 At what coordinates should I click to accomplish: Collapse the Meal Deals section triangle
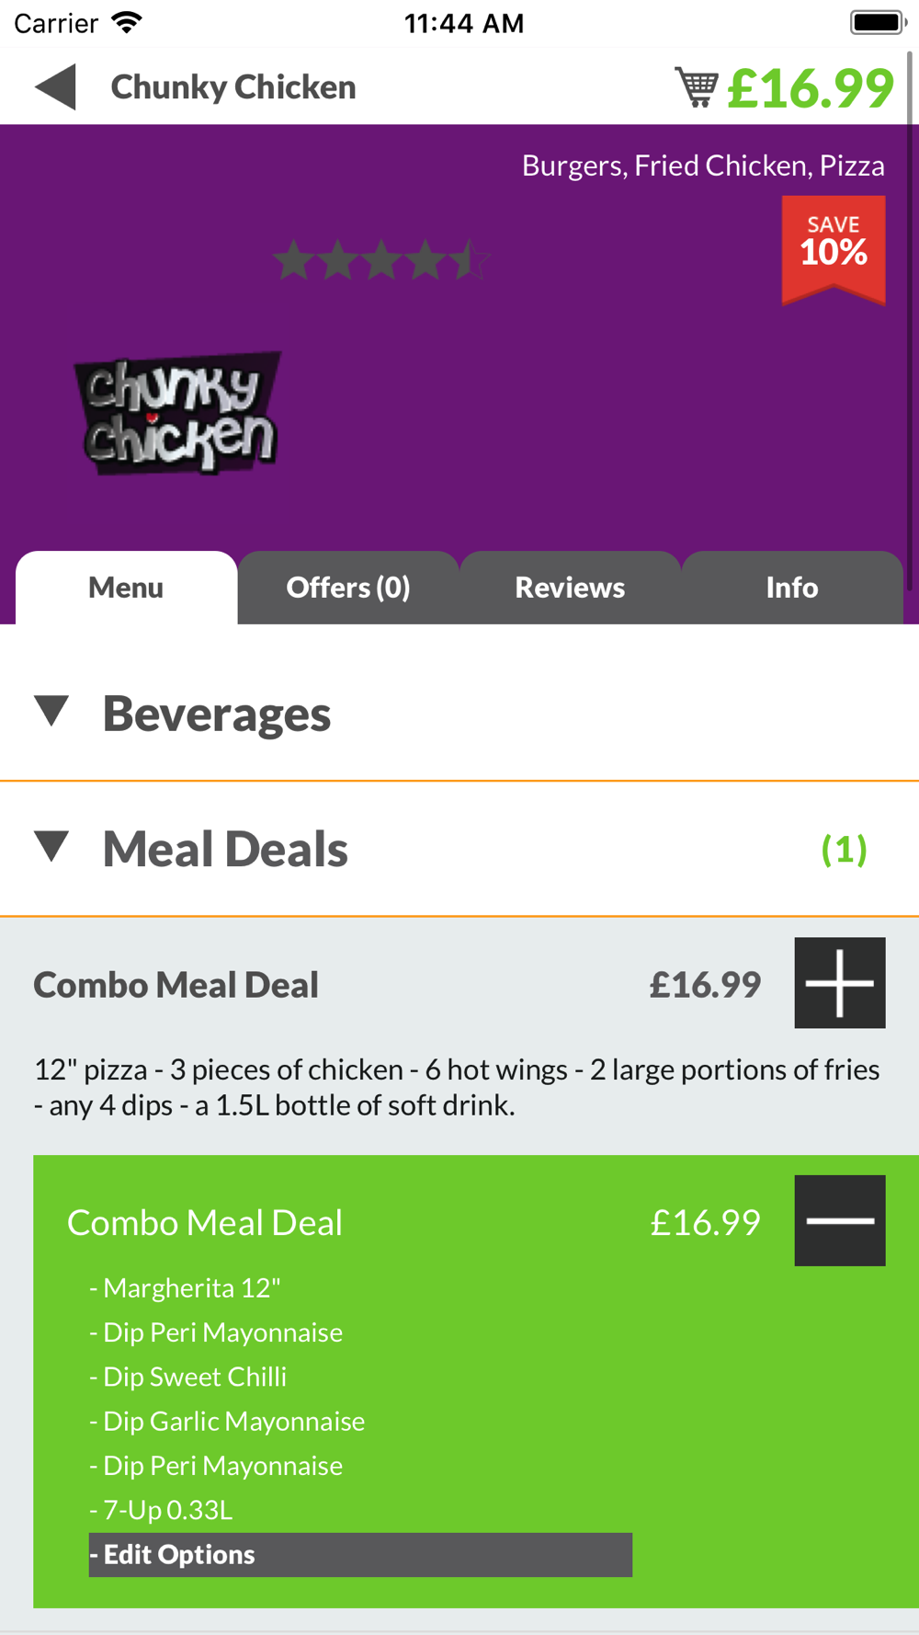(x=51, y=847)
